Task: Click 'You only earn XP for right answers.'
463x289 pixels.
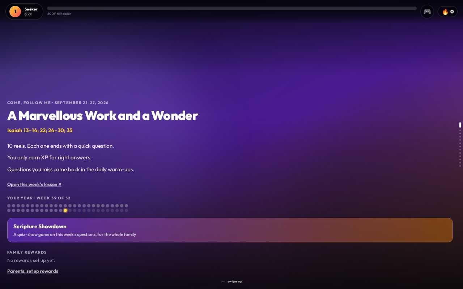Action: [x=49, y=158]
